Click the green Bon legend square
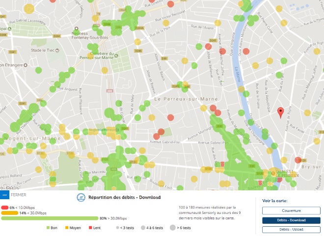 click(48, 228)
